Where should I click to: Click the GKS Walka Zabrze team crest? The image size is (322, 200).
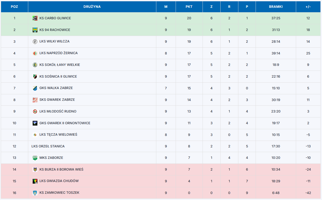coord(35,88)
